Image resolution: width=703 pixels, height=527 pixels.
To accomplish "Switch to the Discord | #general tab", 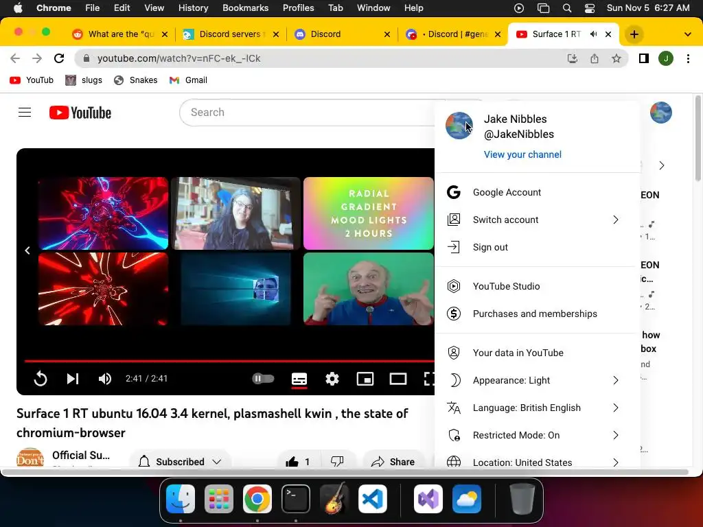I will 453,34.
